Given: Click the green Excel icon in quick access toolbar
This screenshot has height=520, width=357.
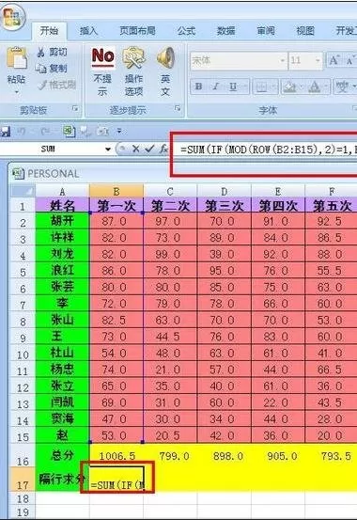Looking at the screenshot, I should tap(69, 132).
